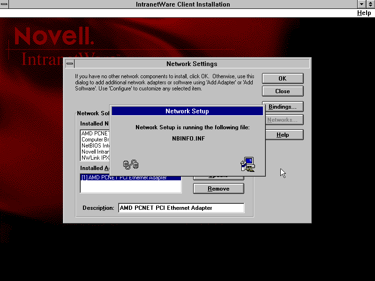Click the Network Setup title bar

[187, 111]
